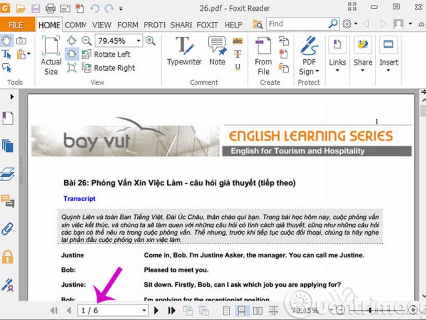This screenshot has height=320, width=426.
Task: Open the page number dropdown
Action: coord(144,310)
